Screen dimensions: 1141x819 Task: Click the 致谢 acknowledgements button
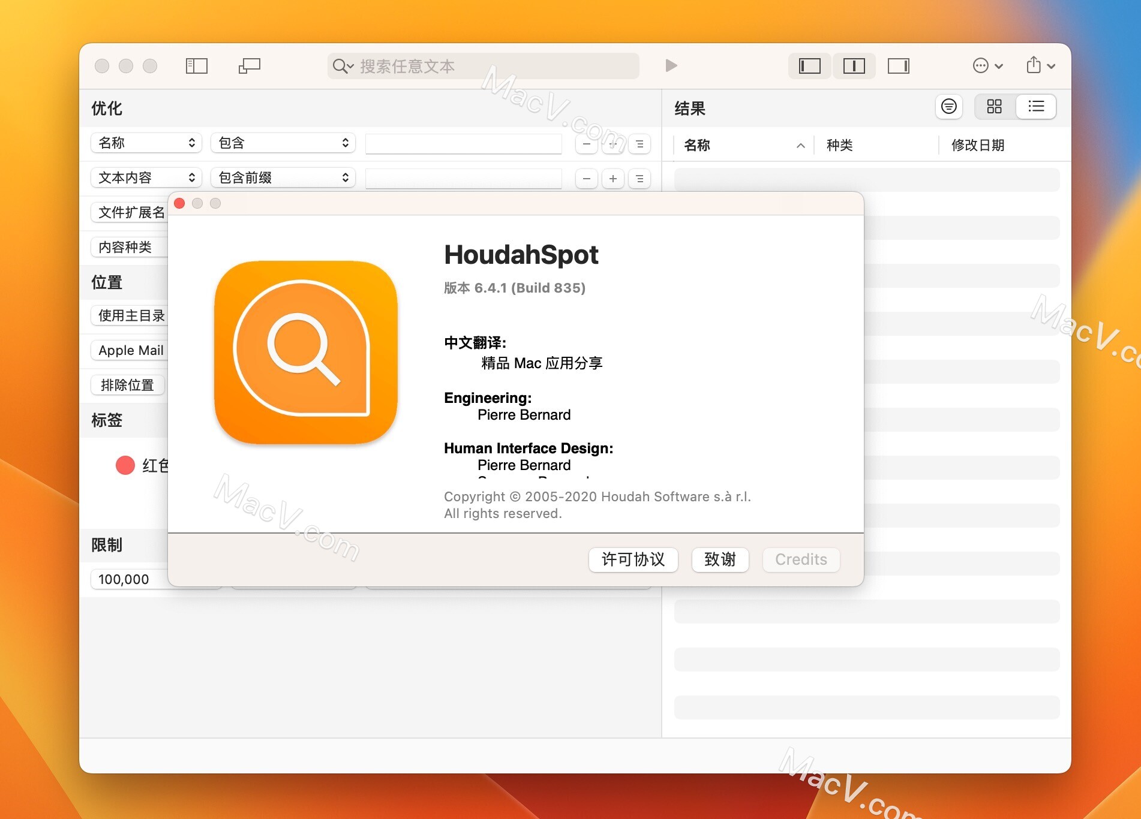tap(720, 559)
